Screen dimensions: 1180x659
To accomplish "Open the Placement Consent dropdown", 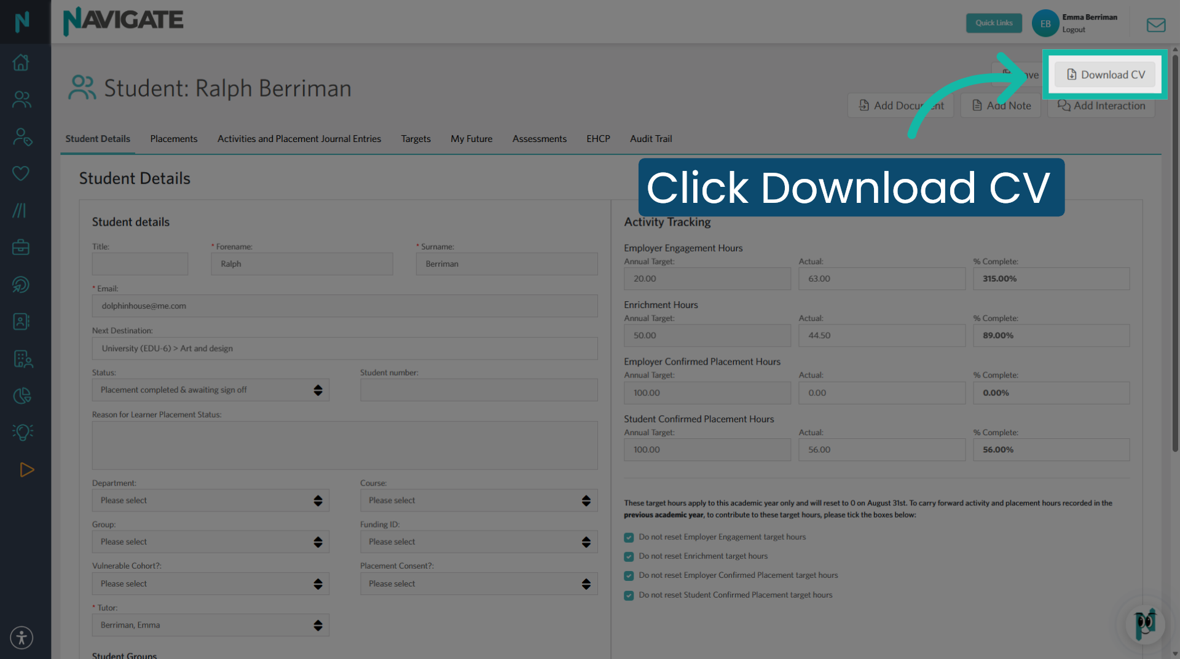I will coord(479,583).
